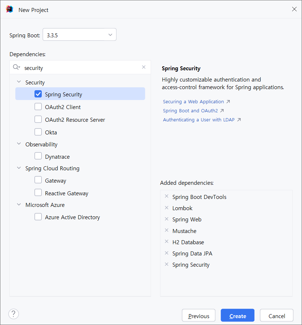Select the Observability category row
Image resolution: width=302 pixels, height=325 pixels.
[x=80, y=144]
